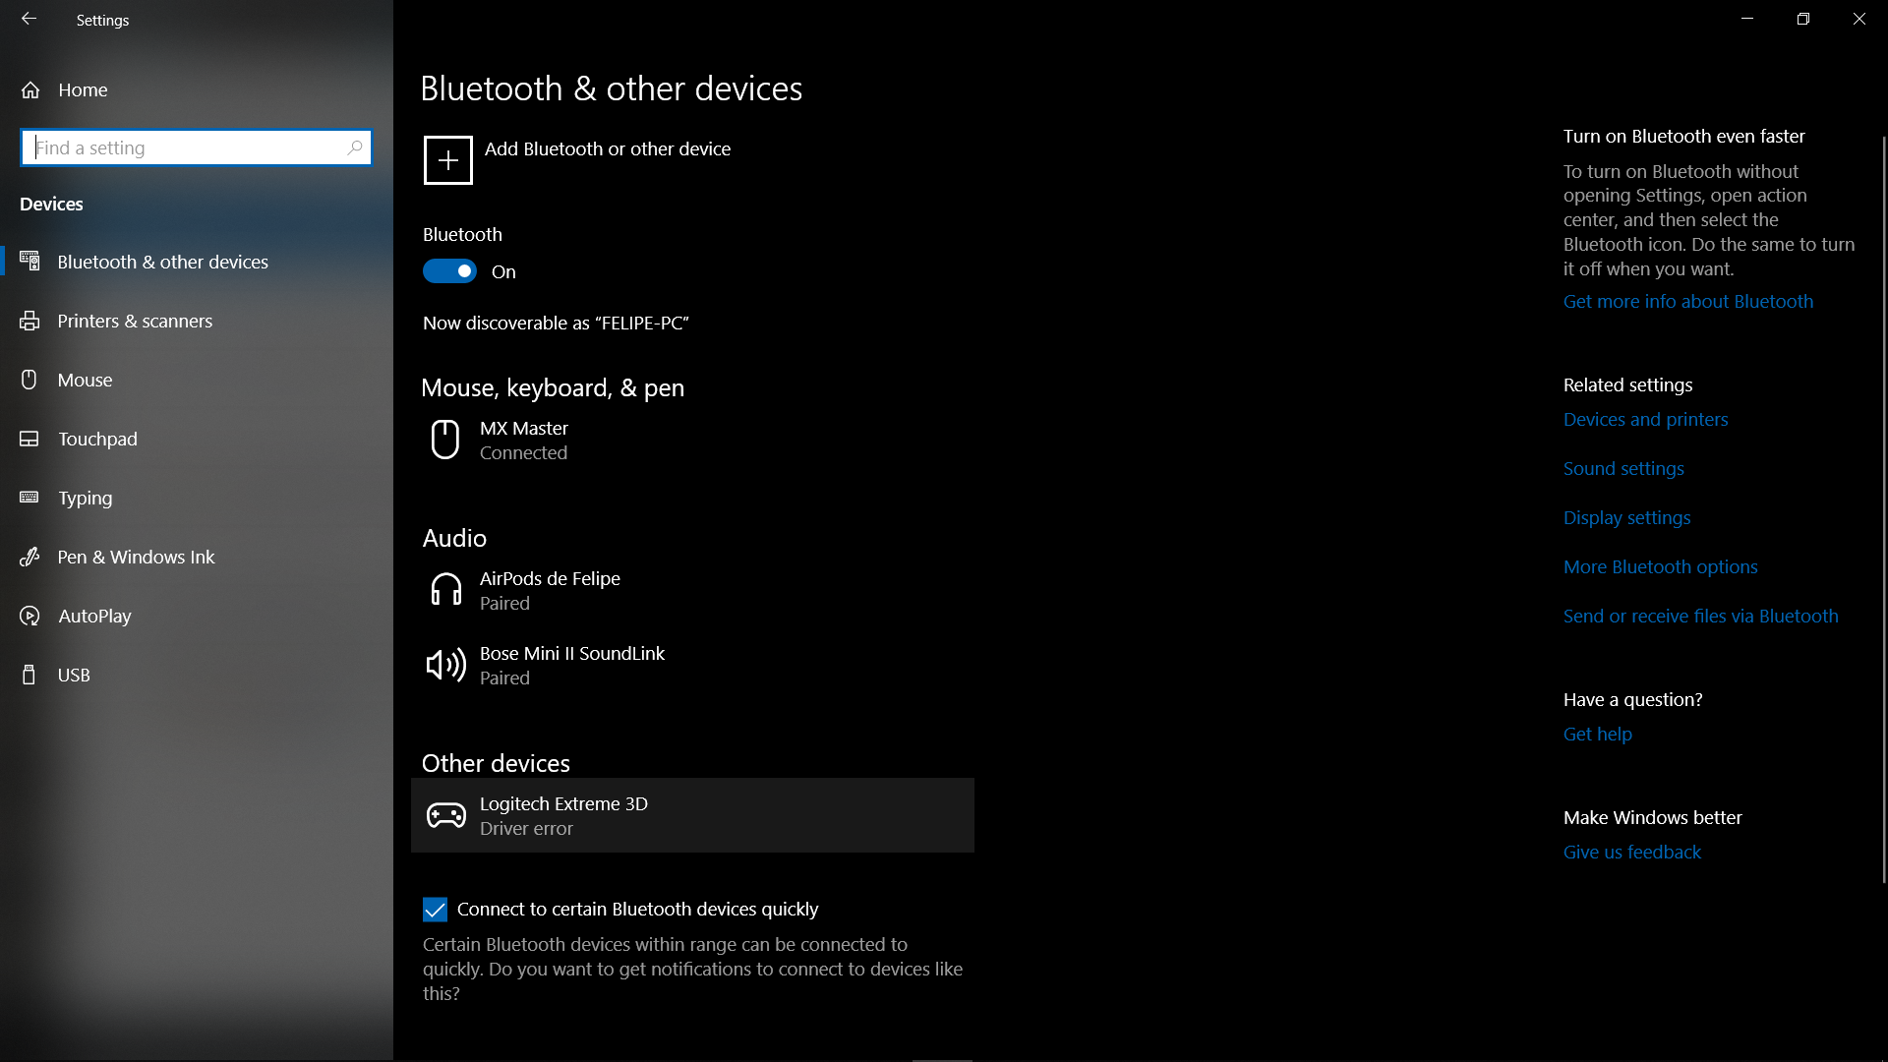Select the Bose Mini II speaker icon
Viewport: 1888px width, 1062px height.
click(445, 665)
